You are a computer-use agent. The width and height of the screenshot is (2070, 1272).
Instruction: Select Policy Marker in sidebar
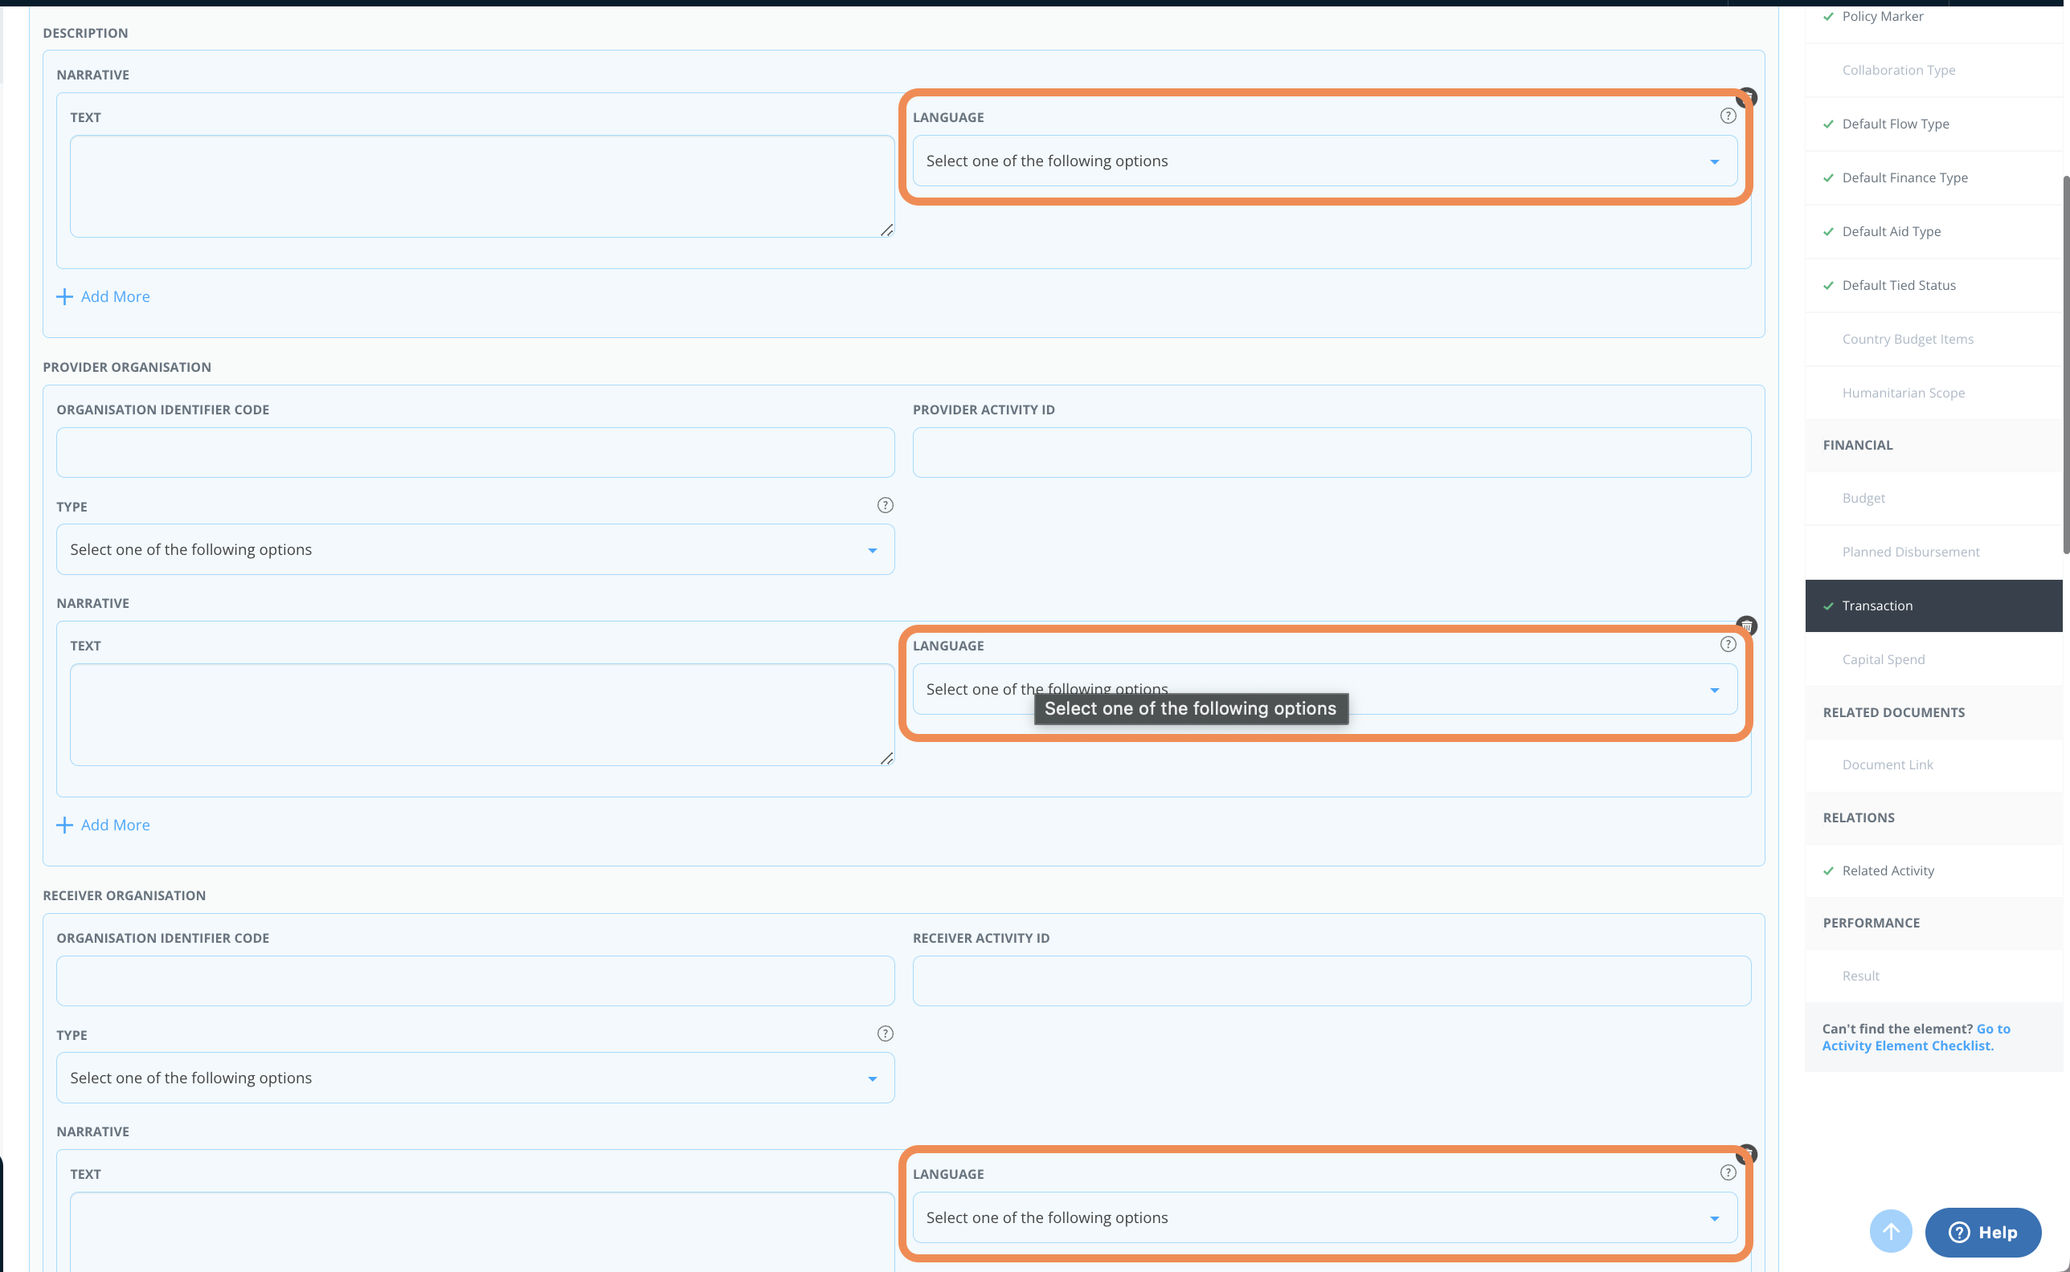point(1933,17)
